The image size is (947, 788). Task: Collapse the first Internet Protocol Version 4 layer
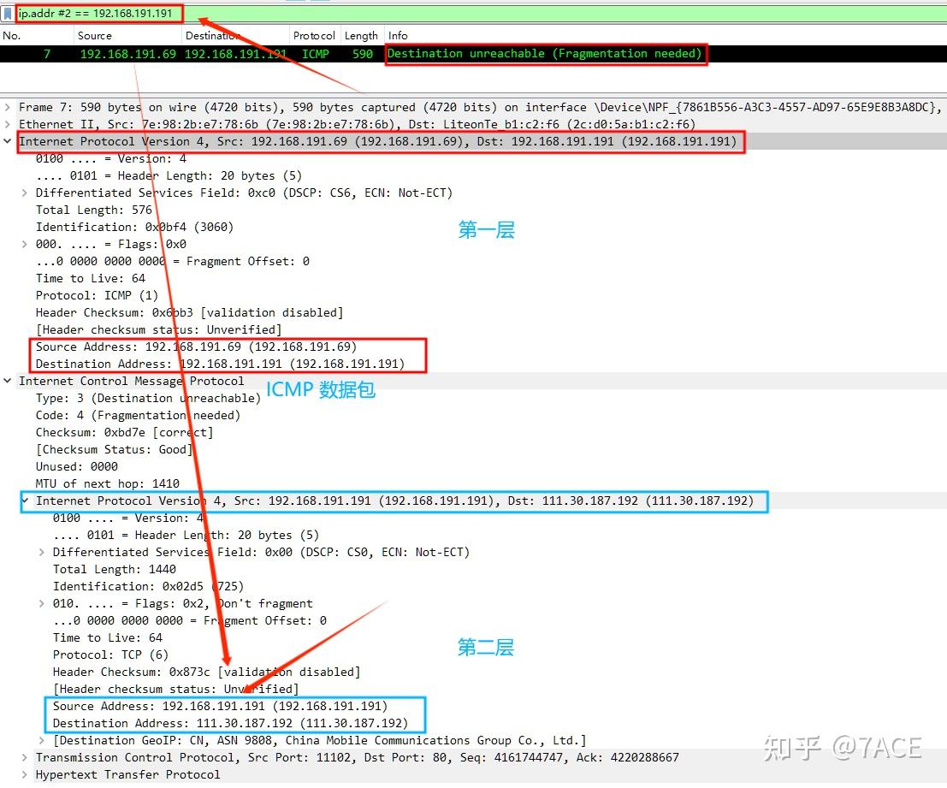(x=9, y=140)
